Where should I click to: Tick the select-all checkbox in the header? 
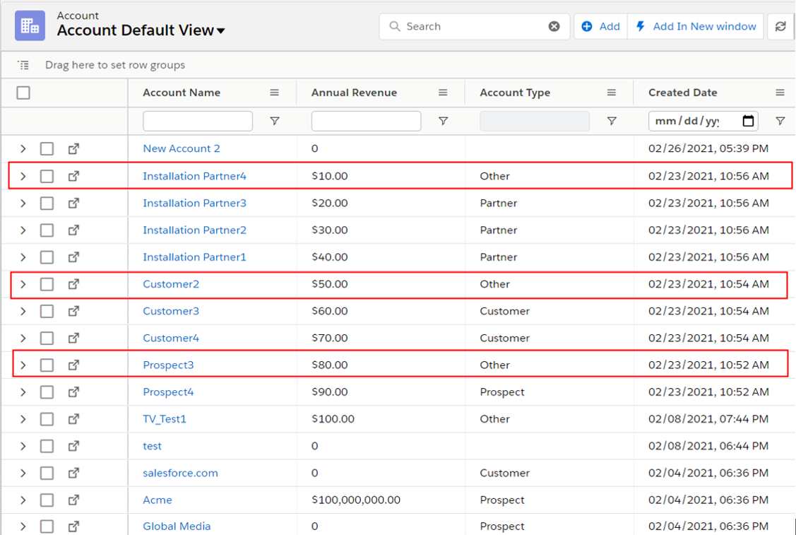(23, 93)
